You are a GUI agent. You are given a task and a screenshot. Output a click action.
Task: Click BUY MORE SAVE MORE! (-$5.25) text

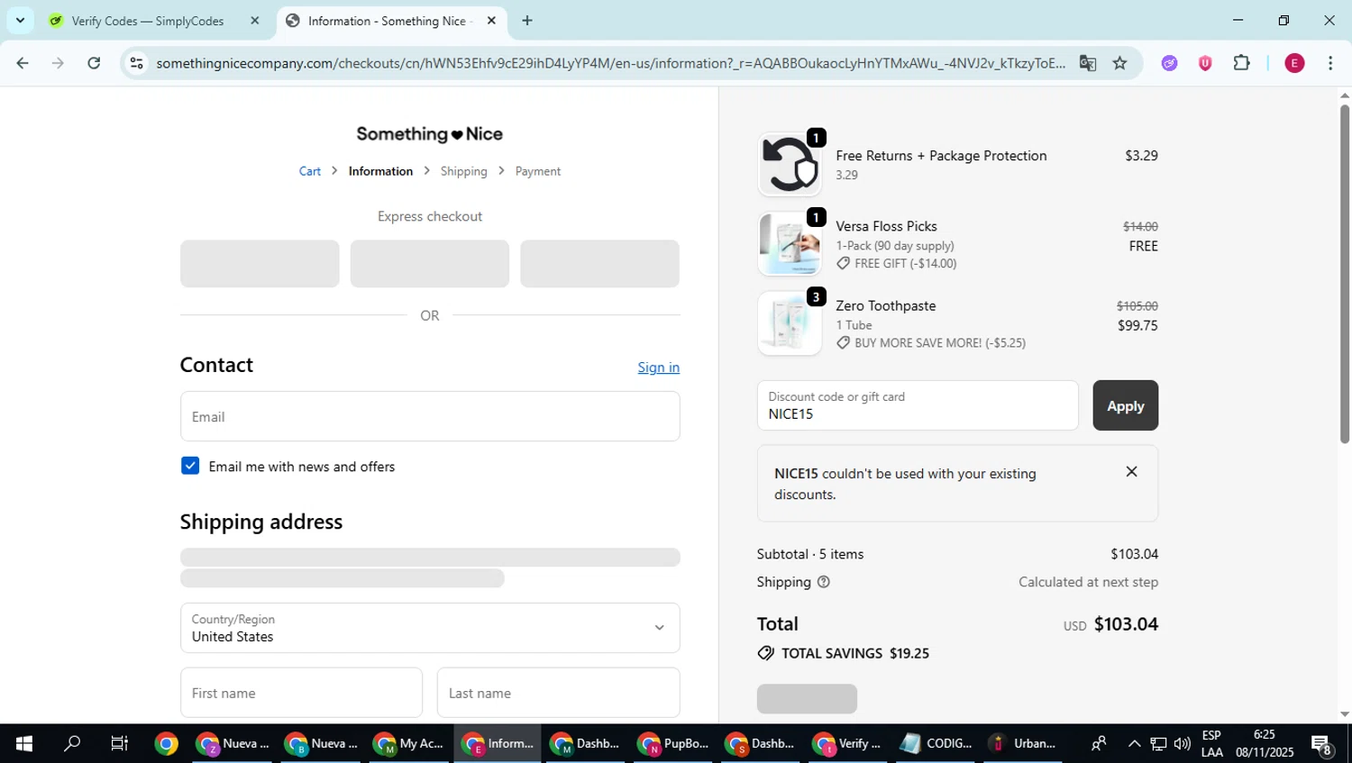[x=940, y=342]
